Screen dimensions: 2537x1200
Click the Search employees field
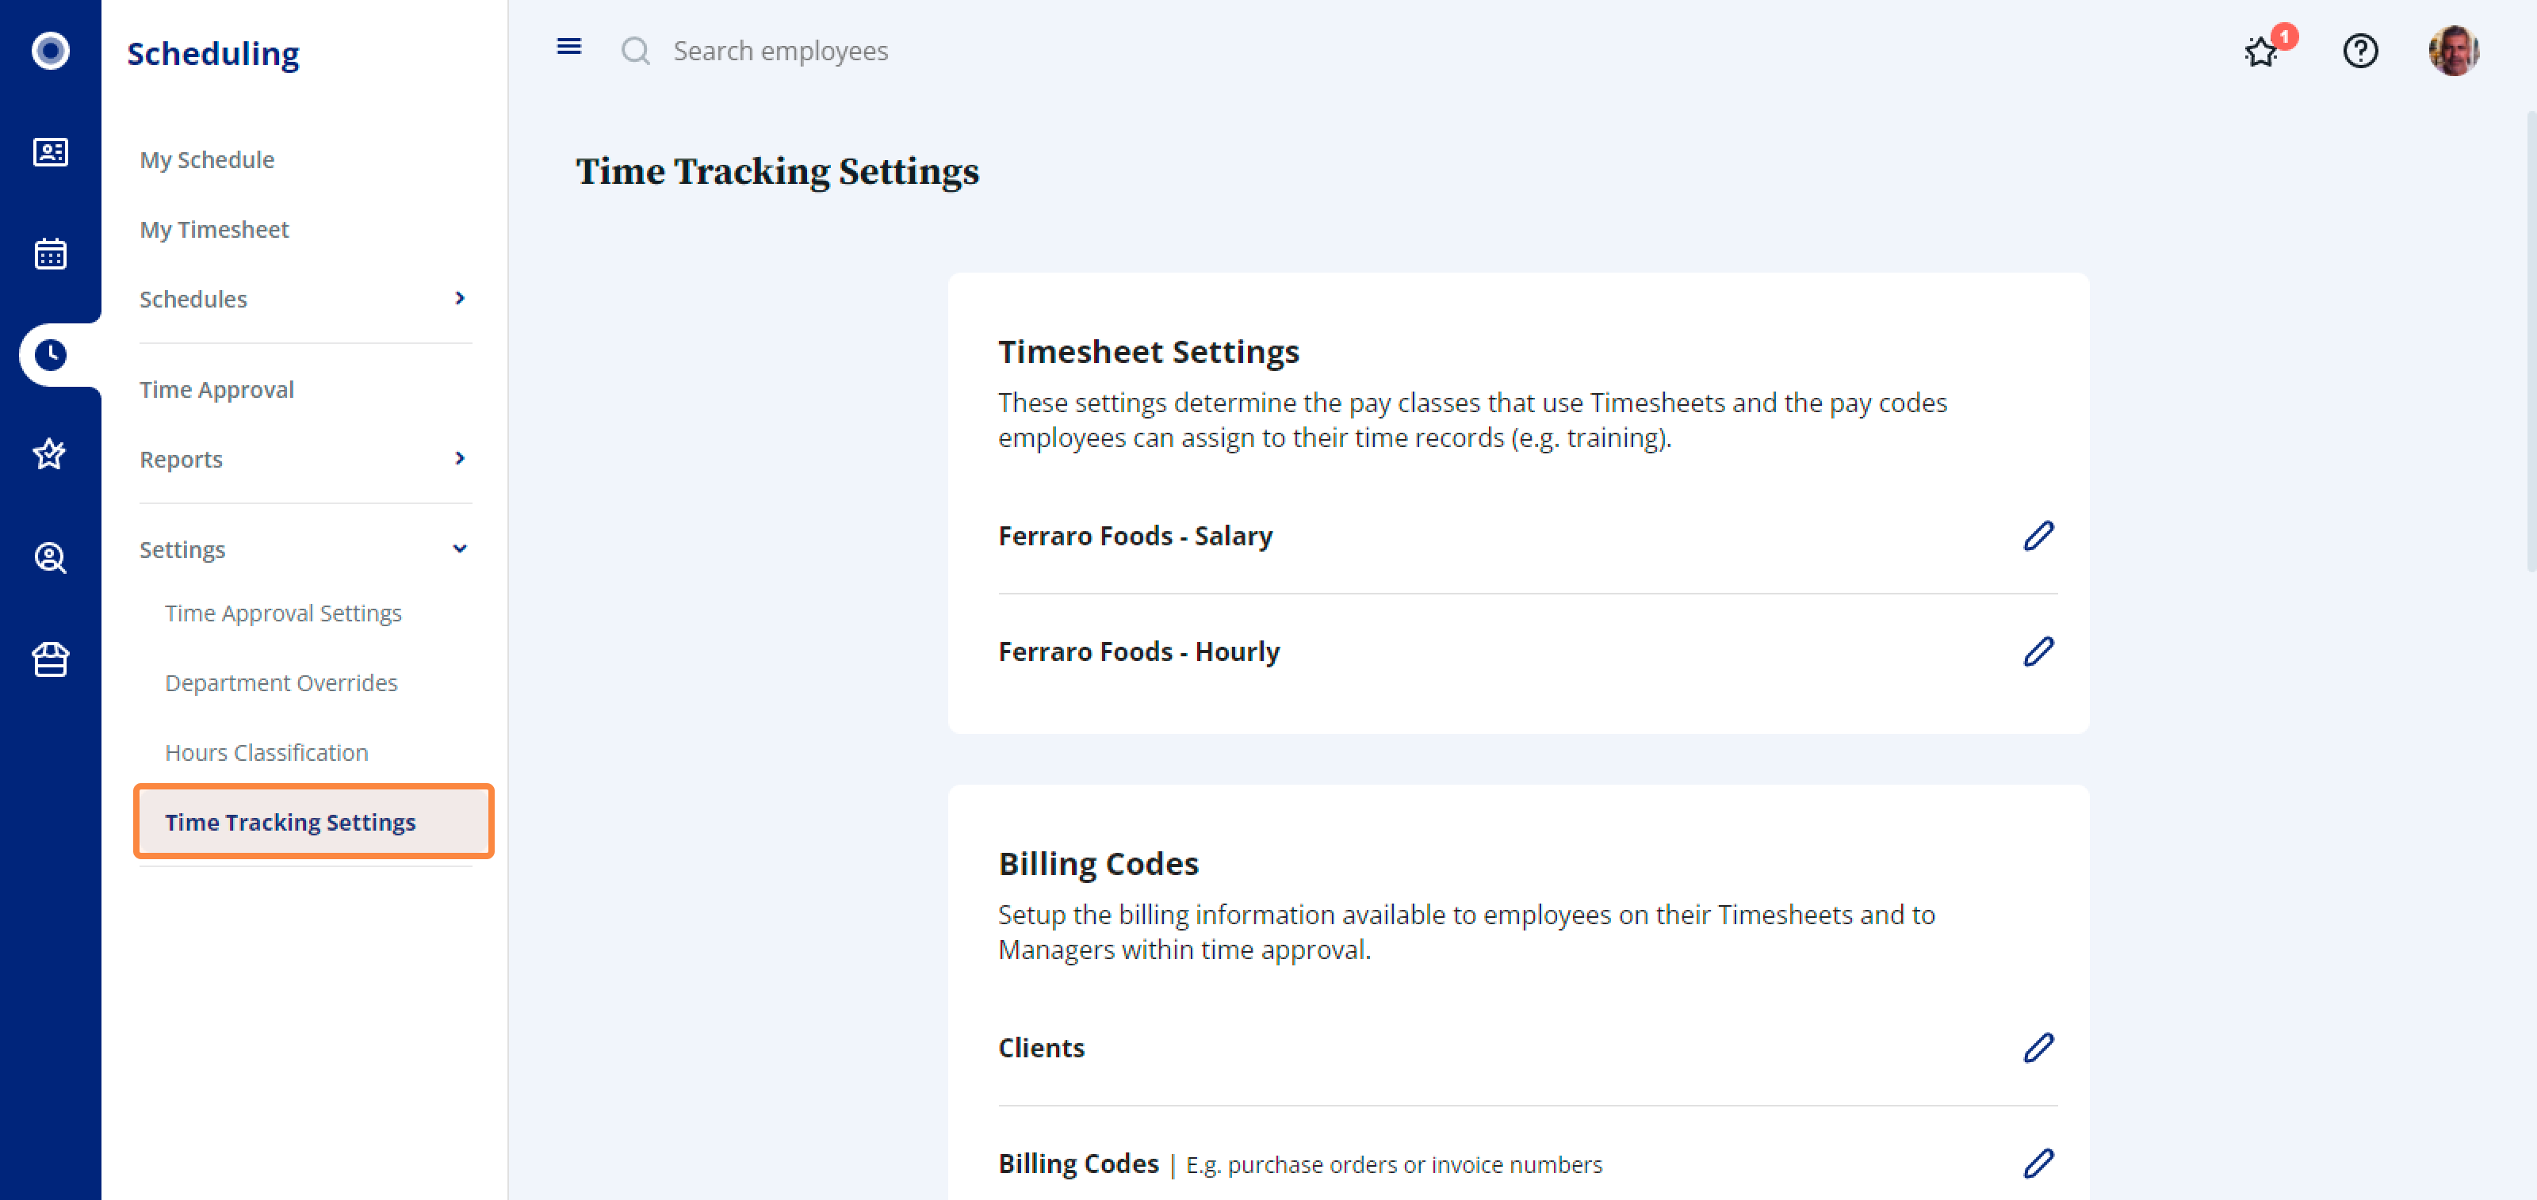(x=780, y=52)
